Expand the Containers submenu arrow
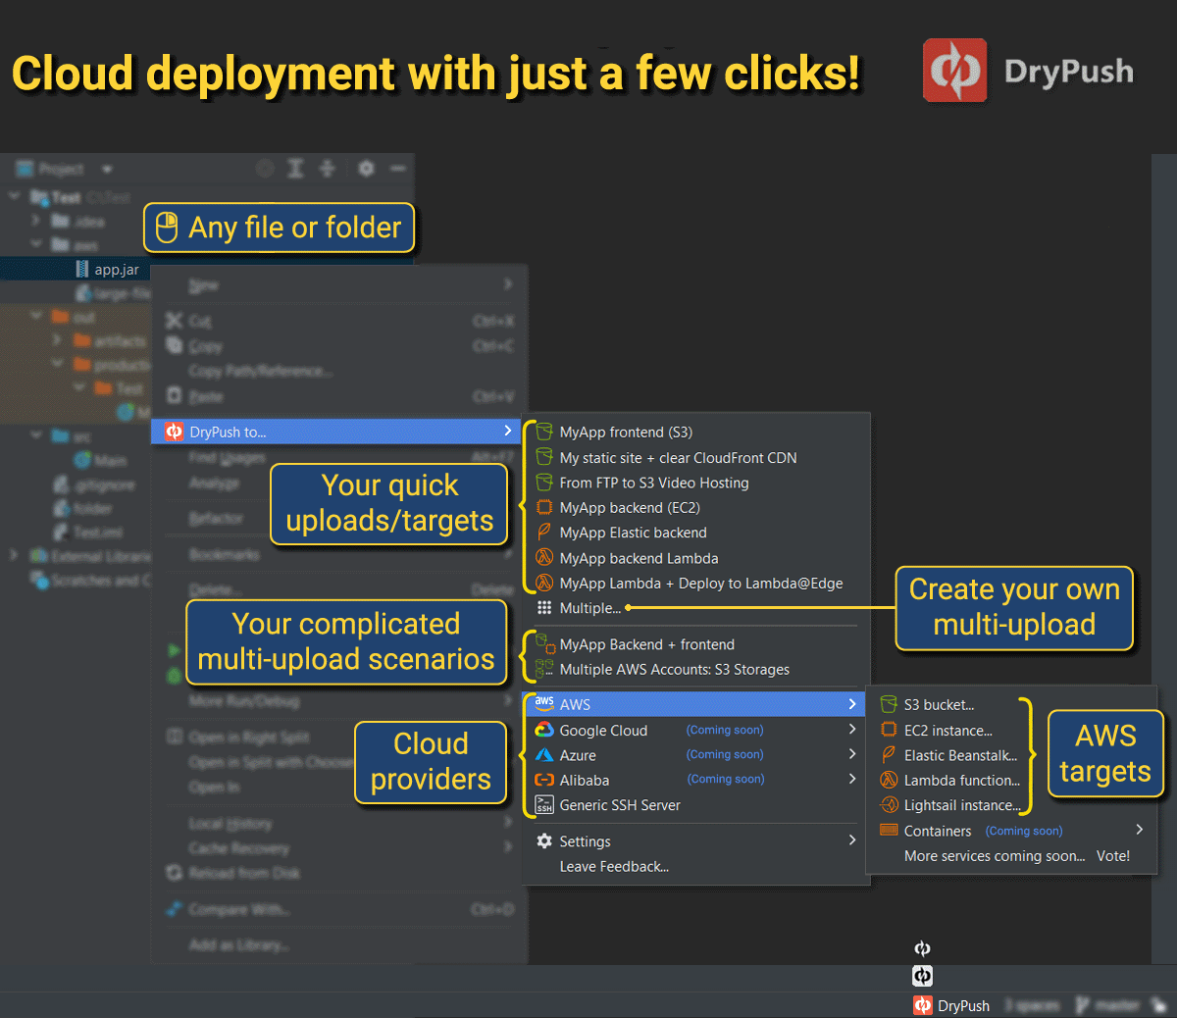The height and width of the screenshot is (1018, 1177). [1140, 830]
